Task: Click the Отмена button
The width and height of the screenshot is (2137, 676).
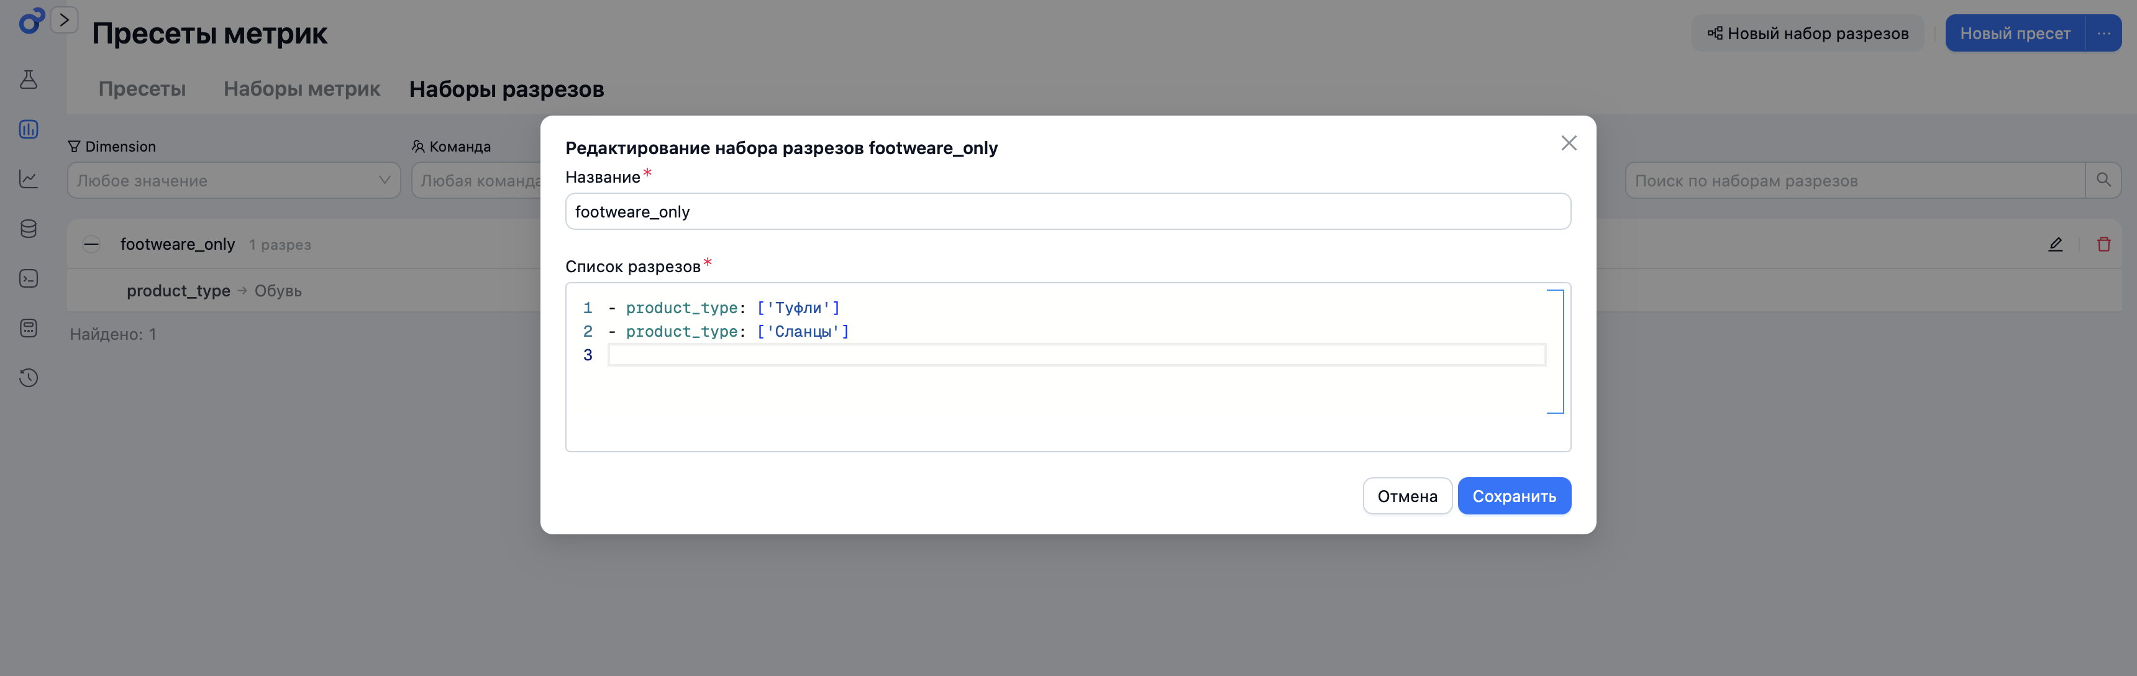Action: [x=1407, y=496]
